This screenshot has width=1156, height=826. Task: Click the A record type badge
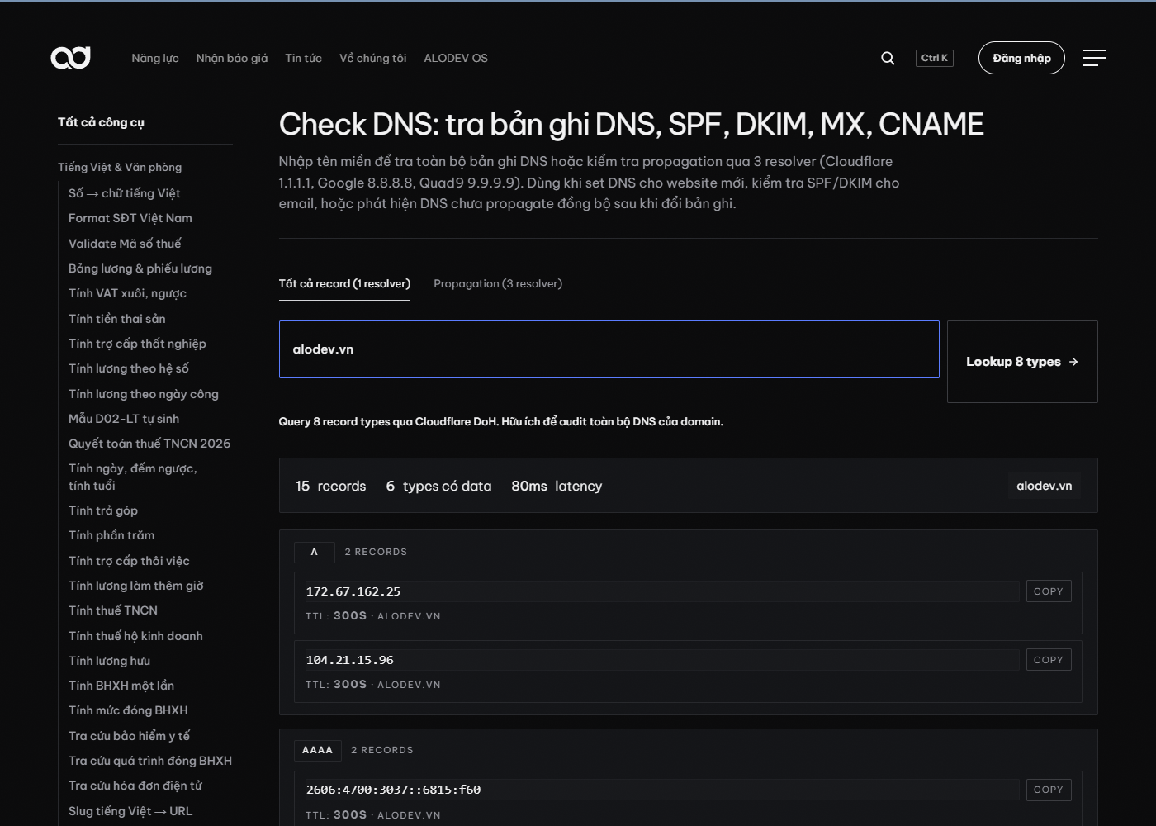pyautogui.click(x=315, y=552)
